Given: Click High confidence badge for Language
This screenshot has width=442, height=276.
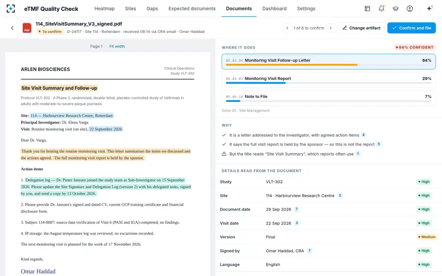Looking at the screenshot, I should (424, 264).
